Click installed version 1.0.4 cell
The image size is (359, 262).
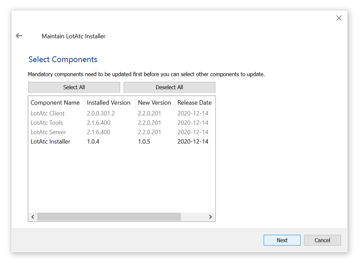(93, 141)
